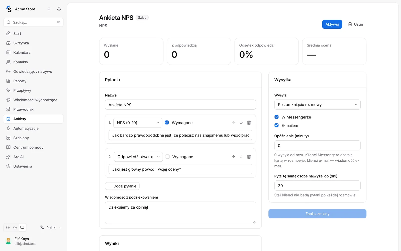
Task: Open Kalendarz in sidebar
Action: [33, 52]
